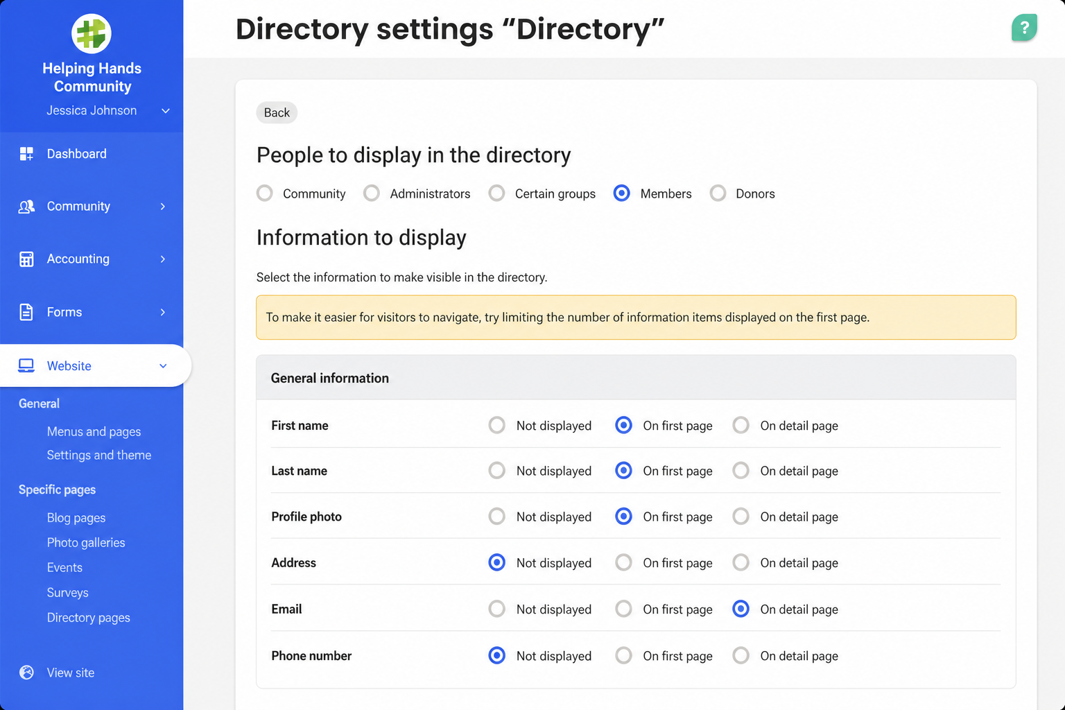Click the Accounting calculator icon
The height and width of the screenshot is (710, 1065).
pos(26,259)
